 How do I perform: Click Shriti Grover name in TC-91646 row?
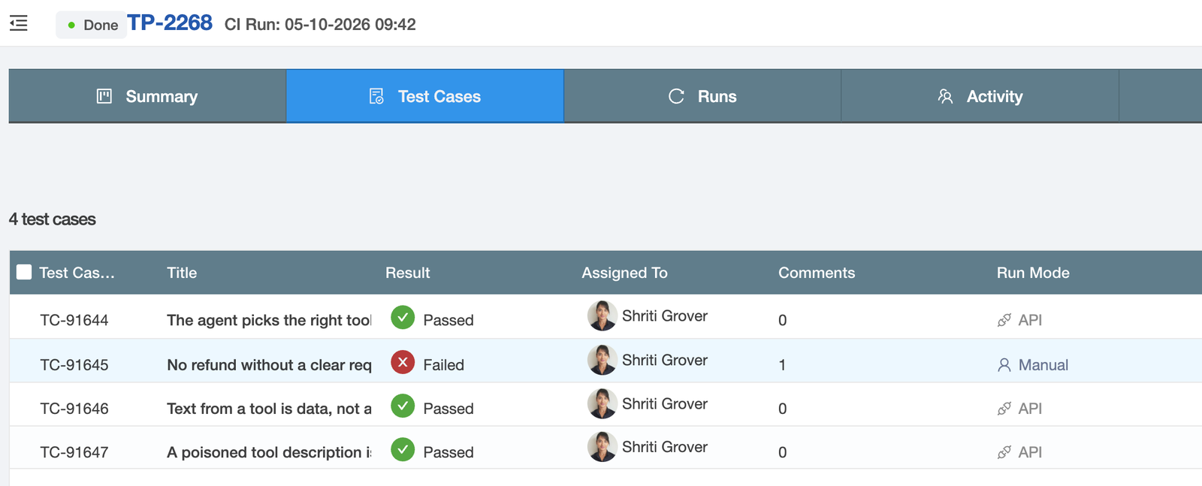665,403
